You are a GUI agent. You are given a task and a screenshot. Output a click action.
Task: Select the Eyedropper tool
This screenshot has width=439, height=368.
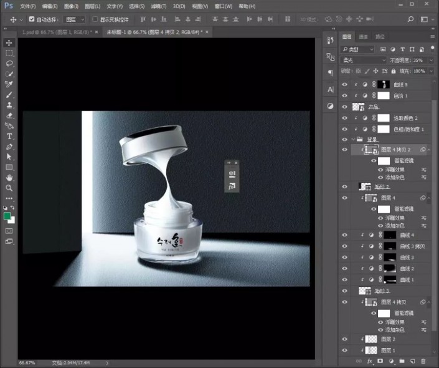9,84
